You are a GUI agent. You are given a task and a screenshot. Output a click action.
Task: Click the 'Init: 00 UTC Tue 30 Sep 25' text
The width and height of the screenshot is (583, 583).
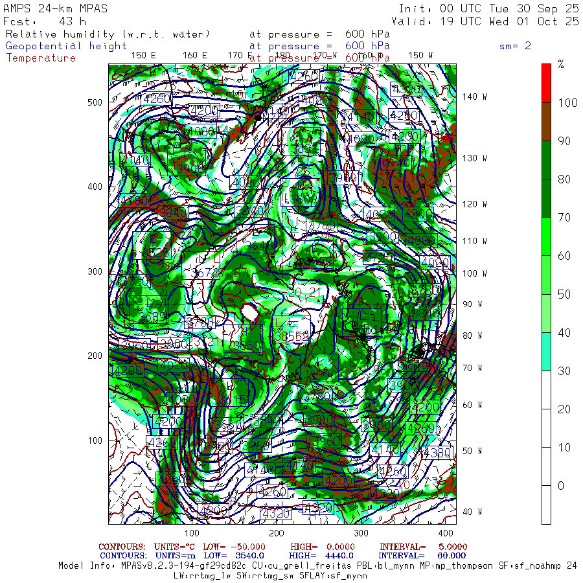488,9
